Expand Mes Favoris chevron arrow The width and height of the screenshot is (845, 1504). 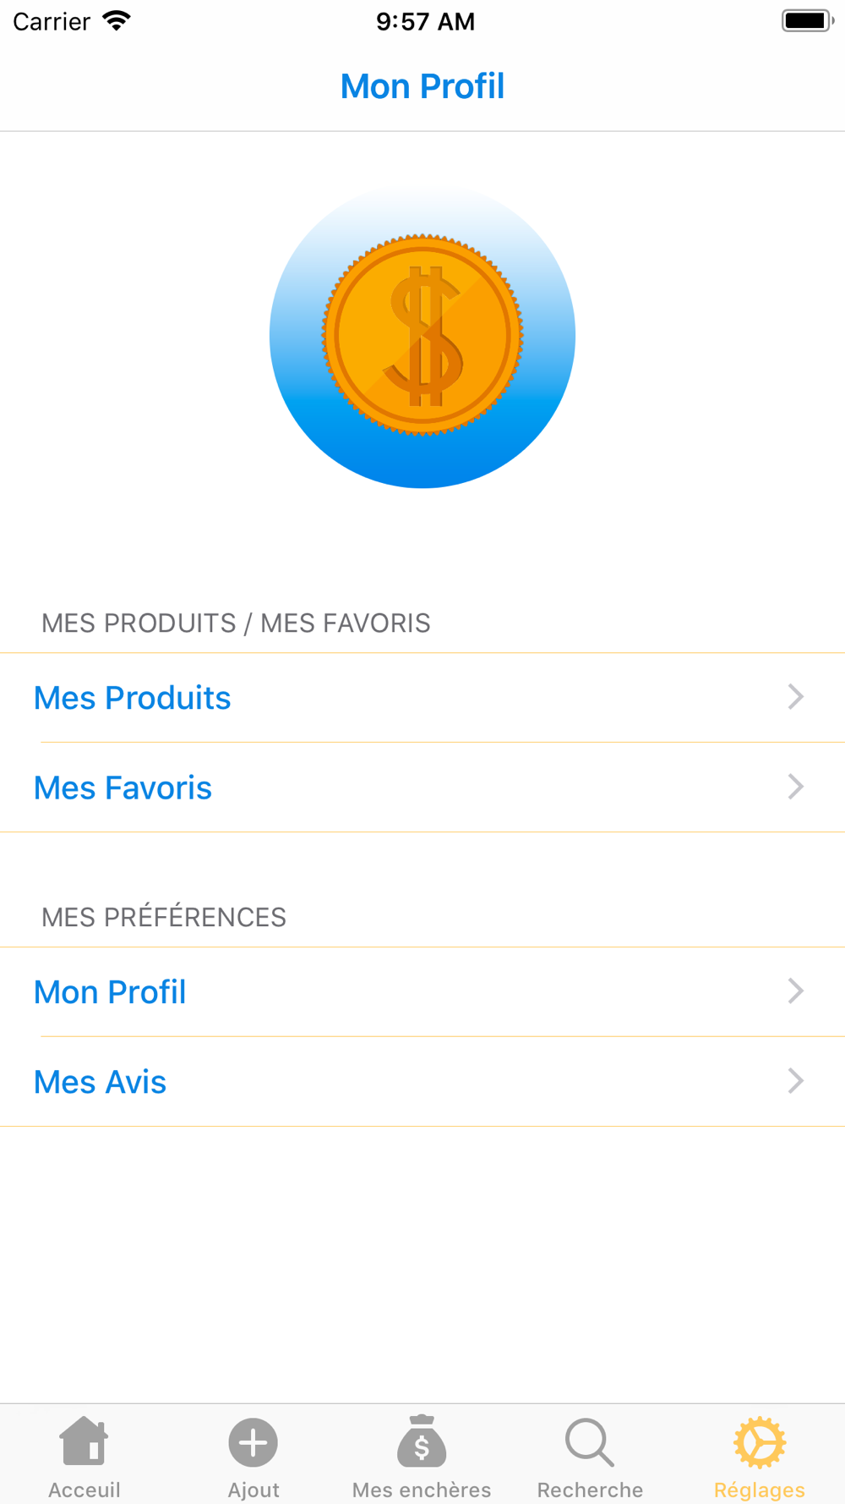[x=795, y=787]
